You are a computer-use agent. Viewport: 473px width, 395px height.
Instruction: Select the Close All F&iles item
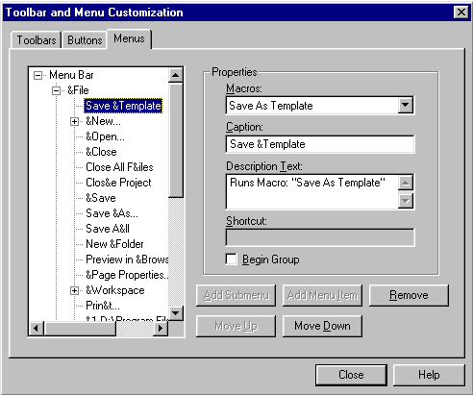pos(119,167)
